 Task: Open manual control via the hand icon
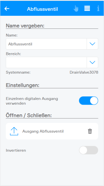click(x=76, y=9)
